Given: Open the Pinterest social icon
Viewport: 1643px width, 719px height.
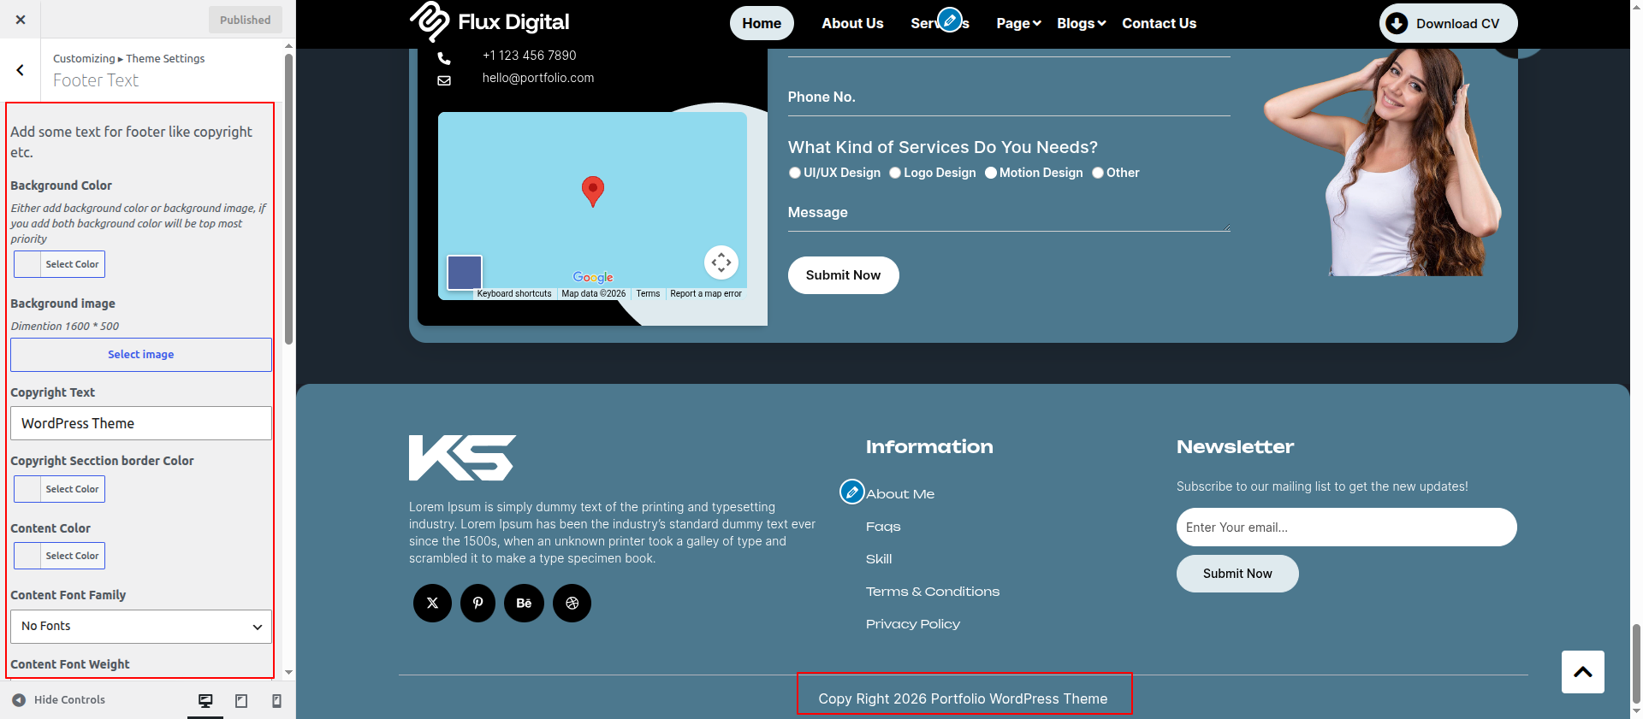Looking at the screenshot, I should (478, 604).
